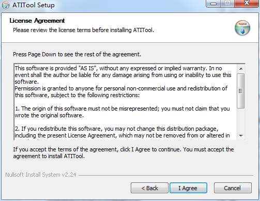Minimize the ATITool Setup window
260x201 pixels.
point(213,4)
